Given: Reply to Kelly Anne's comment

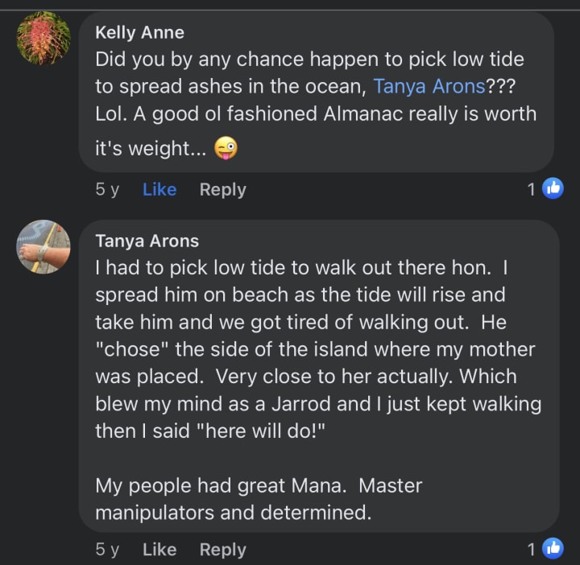Looking at the screenshot, I should pos(222,190).
